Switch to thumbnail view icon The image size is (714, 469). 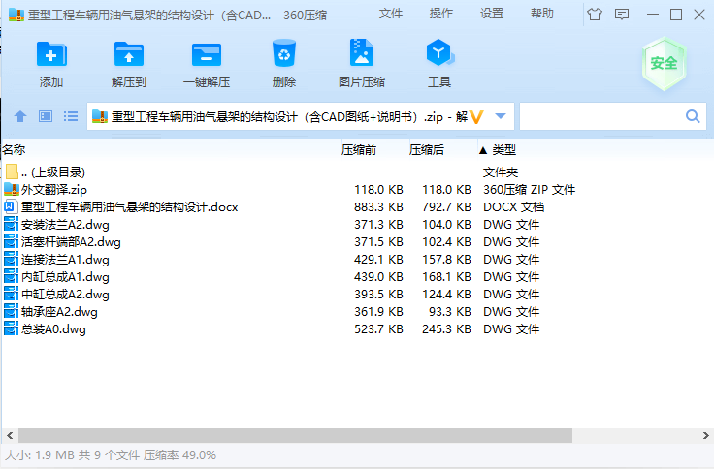46,116
